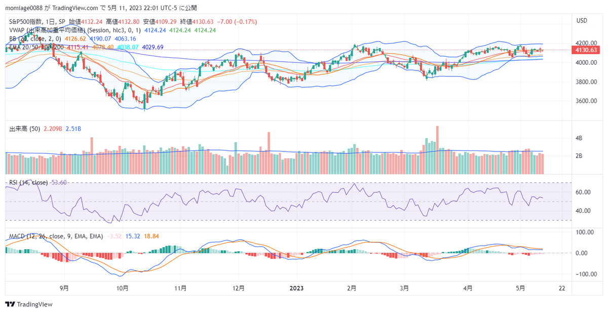Click the 11月 label on the time axis
Screen dimensions: 608x313
point(180,288)
